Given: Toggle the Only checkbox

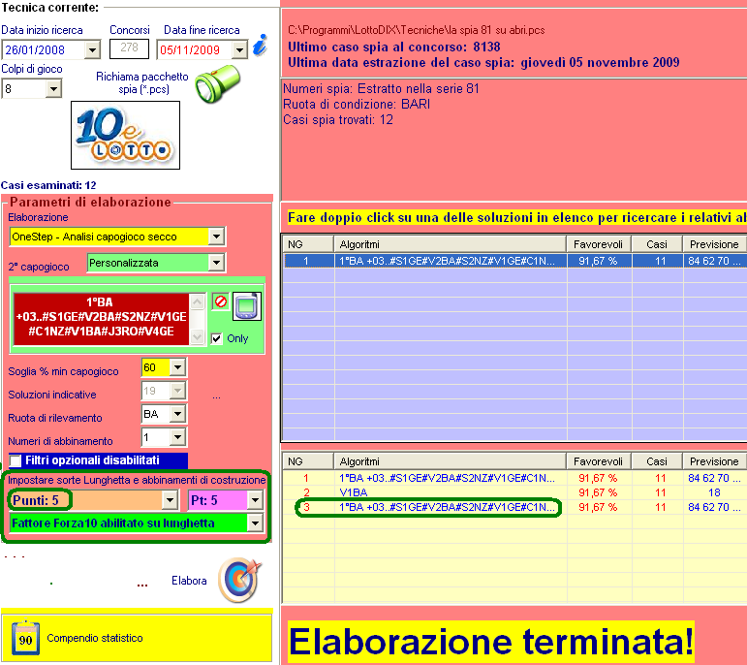Looking at the screenshot, I should point(217,338).
